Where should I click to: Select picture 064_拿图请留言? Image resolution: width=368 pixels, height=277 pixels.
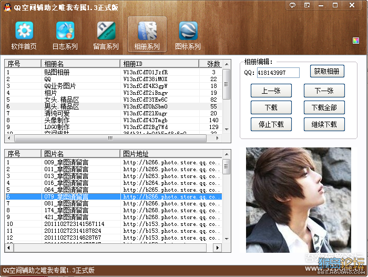click(114, 190)
